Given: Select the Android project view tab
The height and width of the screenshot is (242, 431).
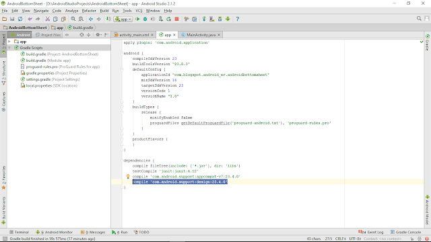Looking at the screenshot, I should pos(20,35).
